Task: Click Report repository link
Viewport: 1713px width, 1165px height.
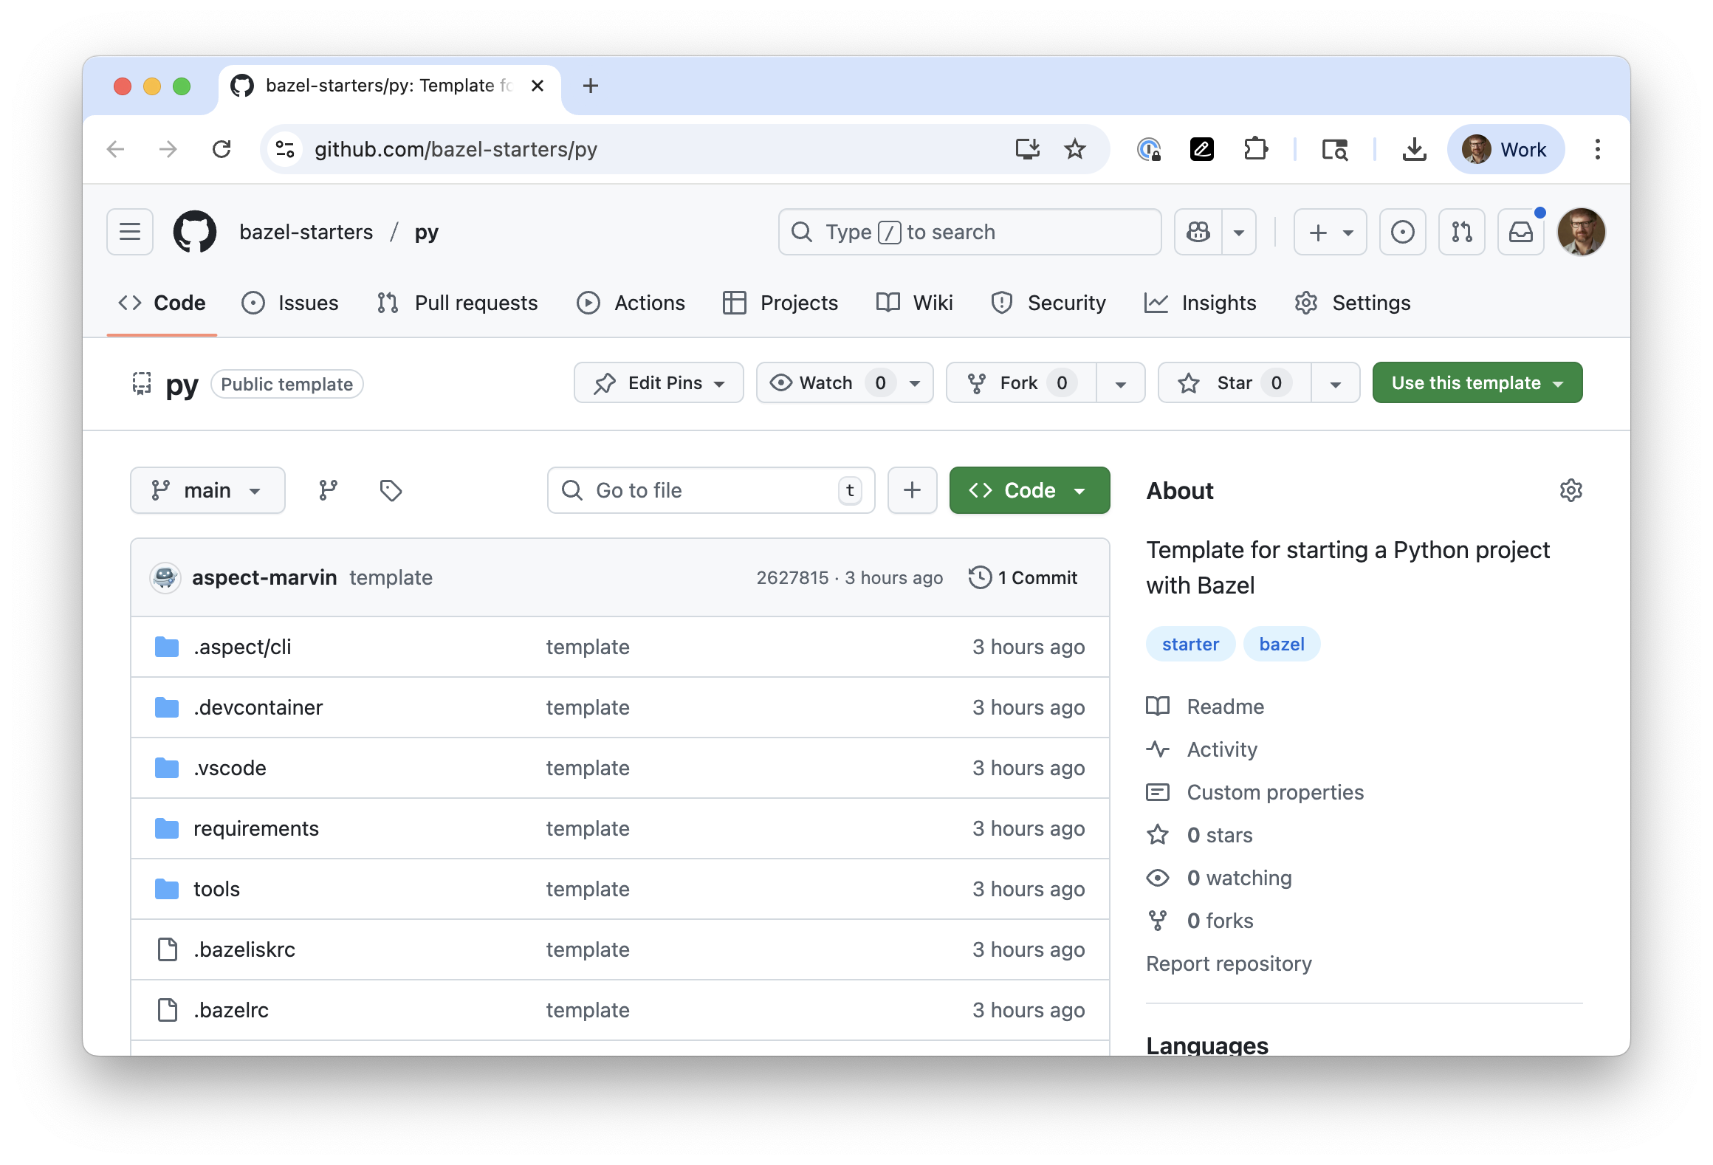Action: tap(1229, 963)
